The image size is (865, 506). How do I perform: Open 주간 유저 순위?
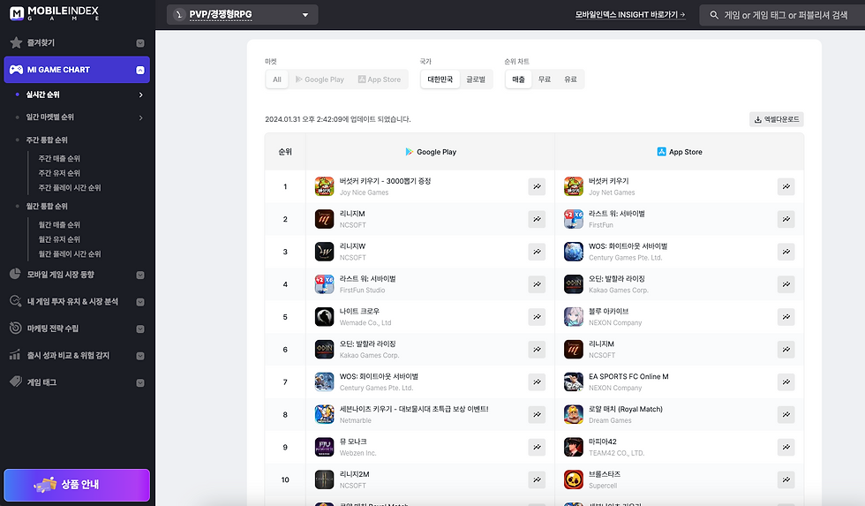(59, 173)
